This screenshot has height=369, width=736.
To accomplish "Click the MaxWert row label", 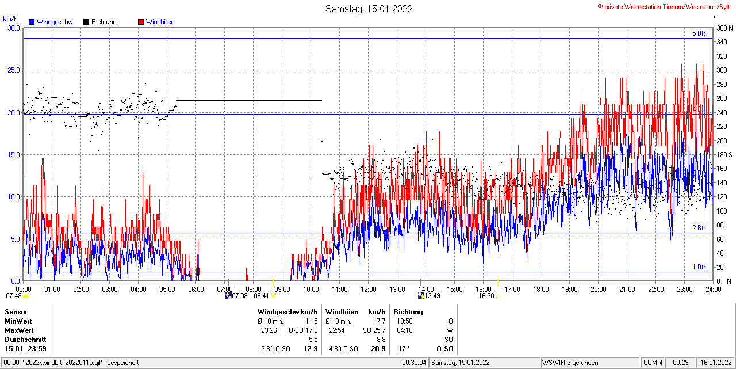I will pyautogui.click(x=19, y=330).
